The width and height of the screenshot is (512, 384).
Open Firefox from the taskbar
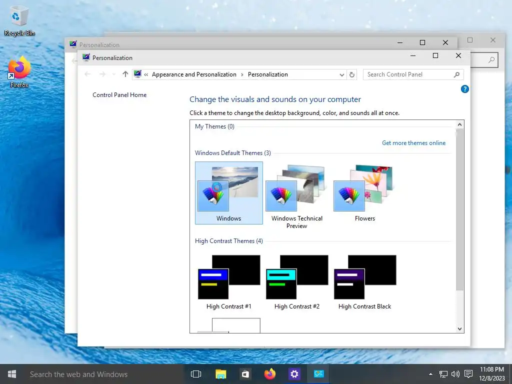coord(269,374)
